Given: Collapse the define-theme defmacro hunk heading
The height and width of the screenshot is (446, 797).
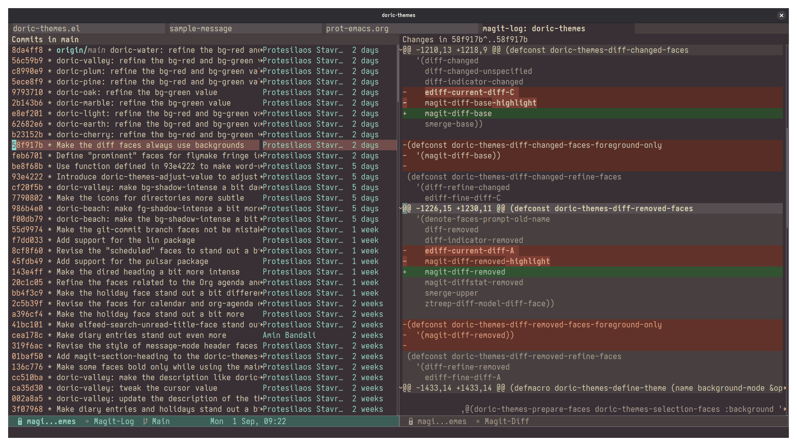Looking at the screenshot, I should [x=401, y=388].
